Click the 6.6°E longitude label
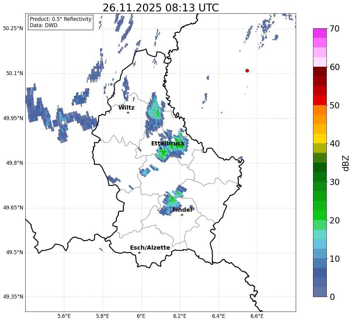353x322 pixels. pos(257,316)
